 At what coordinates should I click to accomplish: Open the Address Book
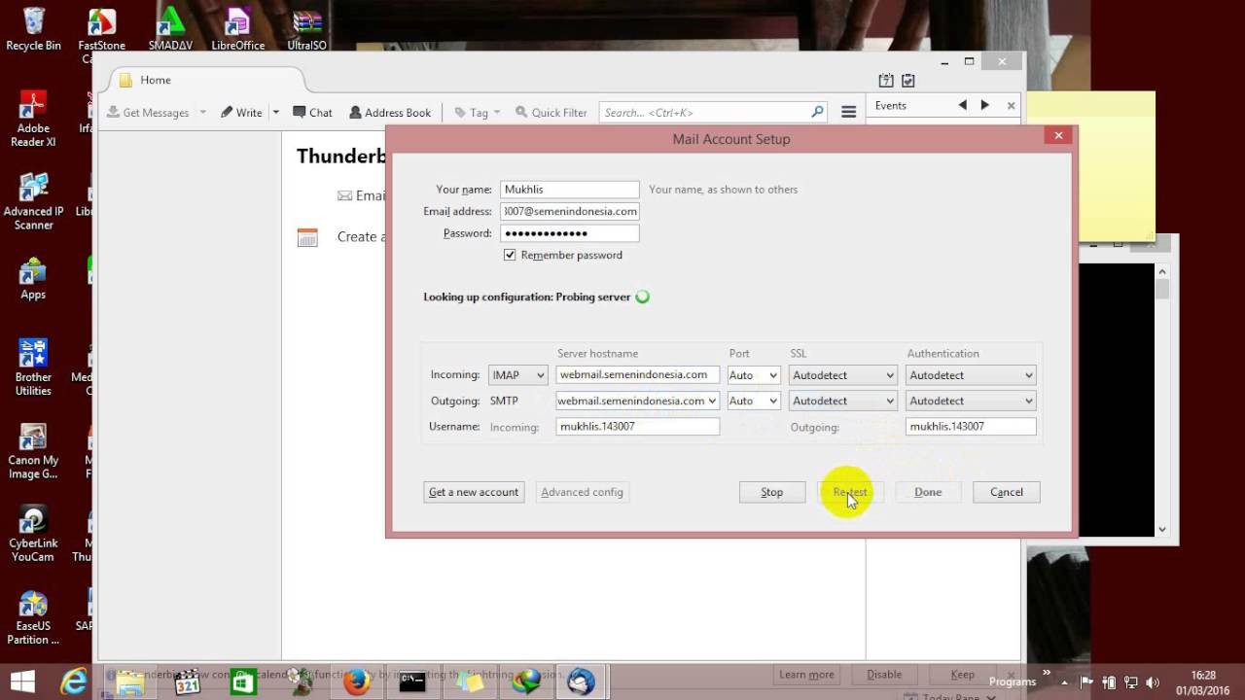pos(390,112)
